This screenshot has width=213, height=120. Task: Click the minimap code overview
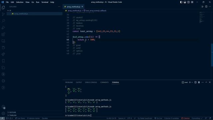202,18
